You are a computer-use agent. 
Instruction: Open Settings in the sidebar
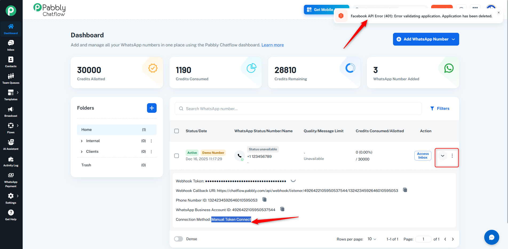click(11, 199)
